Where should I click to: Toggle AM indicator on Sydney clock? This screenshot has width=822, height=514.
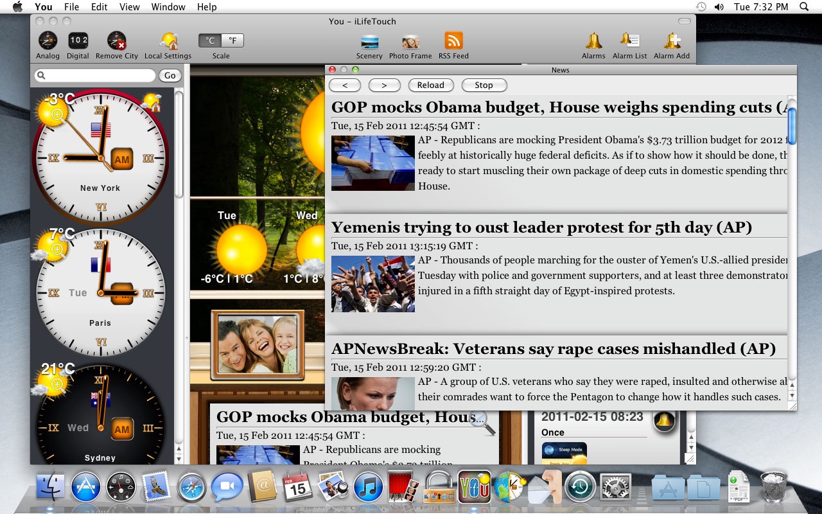[121, 429]
